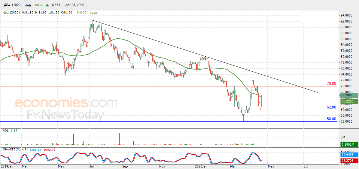Click the close value C:81.50
This screenshot has height=169, width=359.
tap(66, 13)
